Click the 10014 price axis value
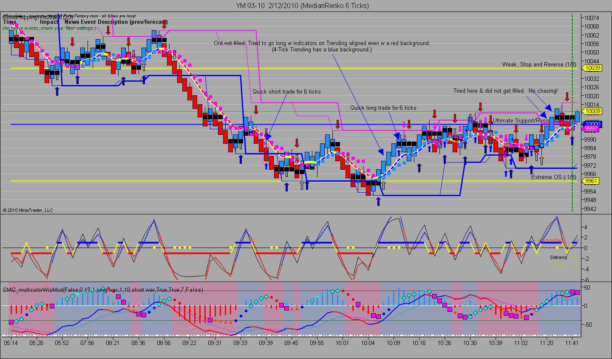612x359 pixels. coord(592,105)
